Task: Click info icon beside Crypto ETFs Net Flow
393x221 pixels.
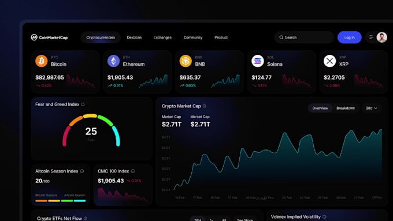Action: (x=86, y=219)
